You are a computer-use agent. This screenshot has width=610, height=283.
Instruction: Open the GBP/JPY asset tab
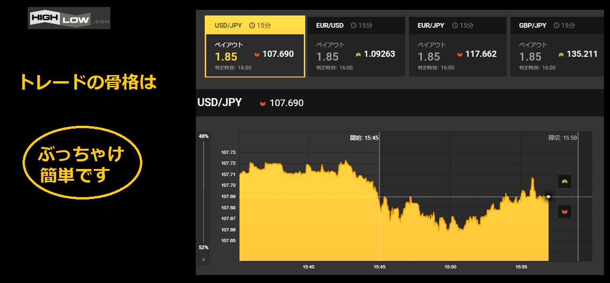tap(557, 25)
